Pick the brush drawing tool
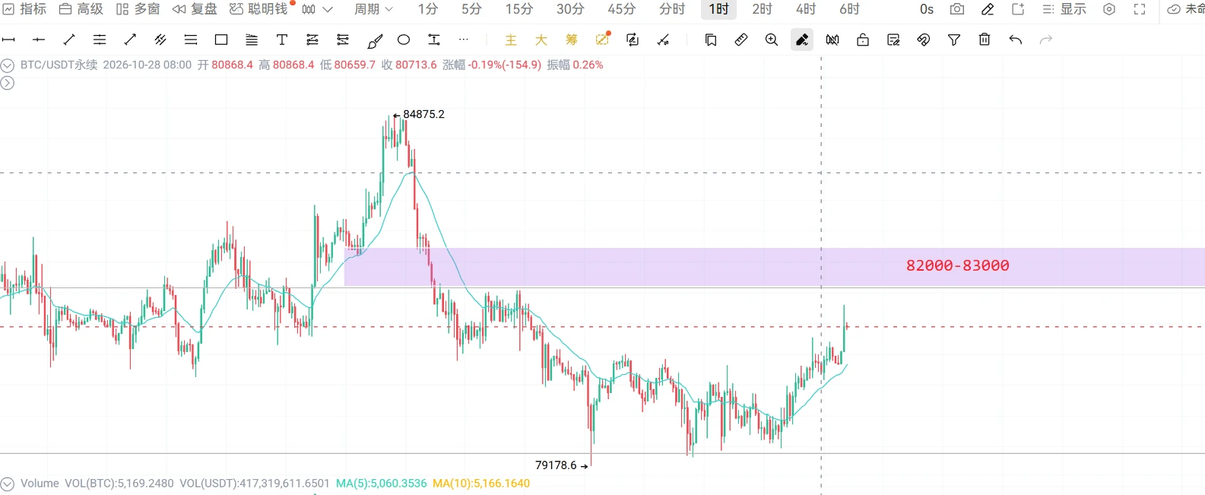Image resolution: width=1205 pixels, height=495 pixels. [375, 40]
